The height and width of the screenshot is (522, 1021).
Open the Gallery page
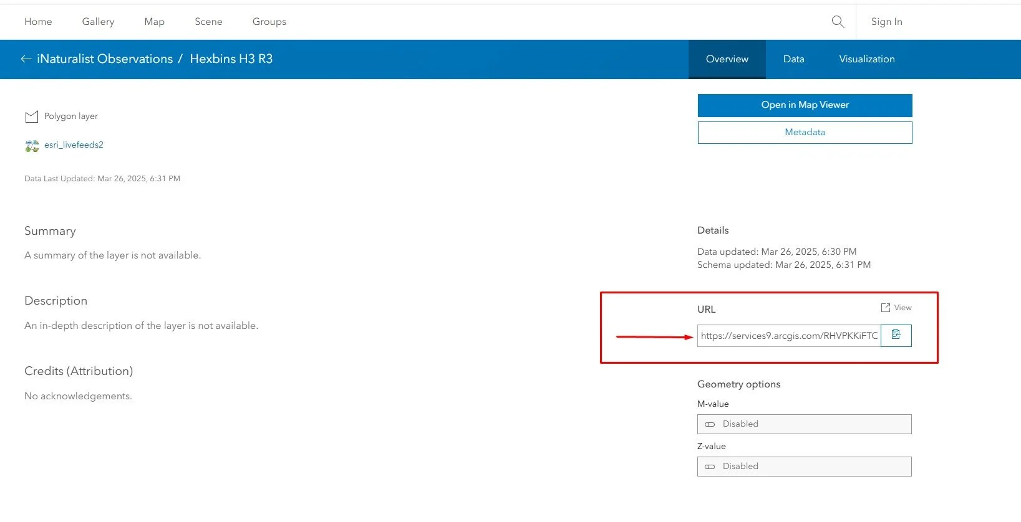point(98,22)
